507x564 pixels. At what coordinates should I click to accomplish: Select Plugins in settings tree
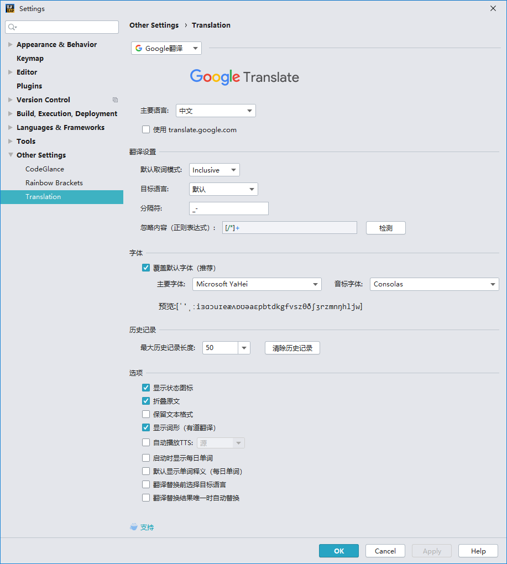pos(29,86)
